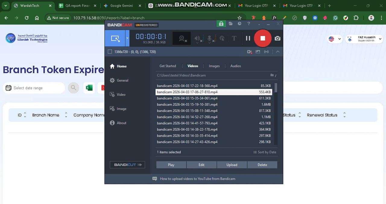Click the Edit button in Bandicam
This screenshot has width=386, height=204.
click(201, 165)
